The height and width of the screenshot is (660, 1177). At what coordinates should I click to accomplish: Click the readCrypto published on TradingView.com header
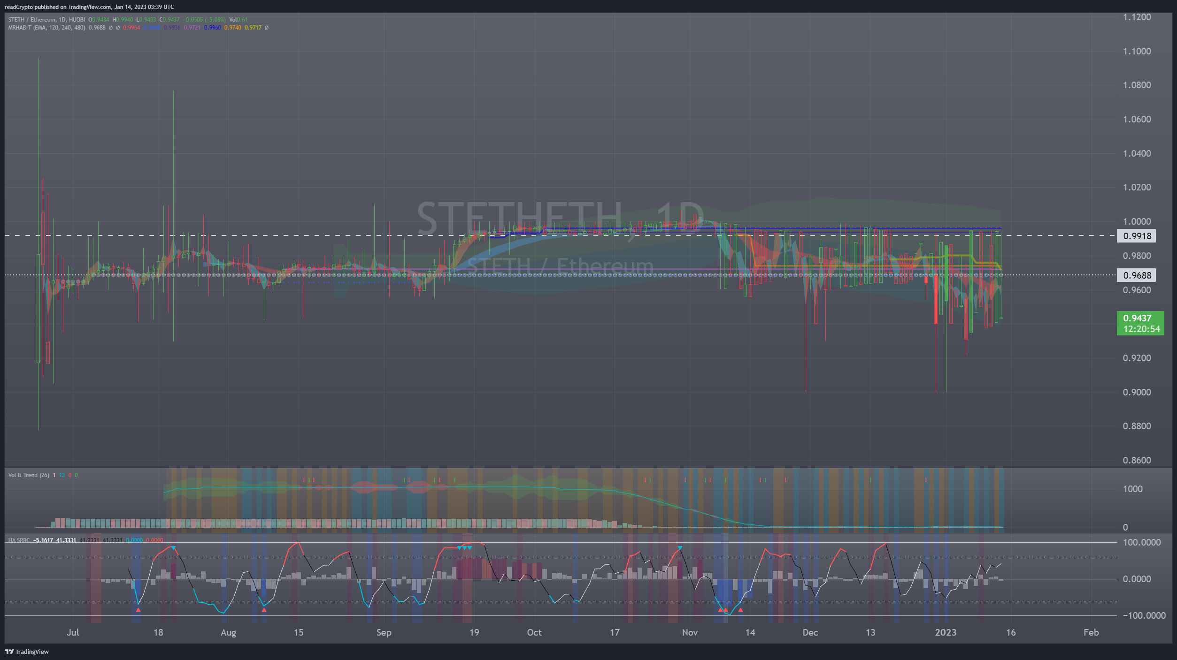[89, 7]
